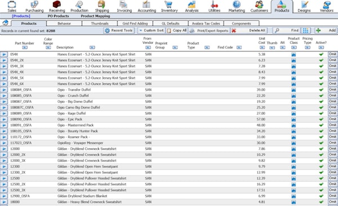Open the Product Mapping submenu link
338x206 pixels.
pyautogui.click(x=95, y=16)
